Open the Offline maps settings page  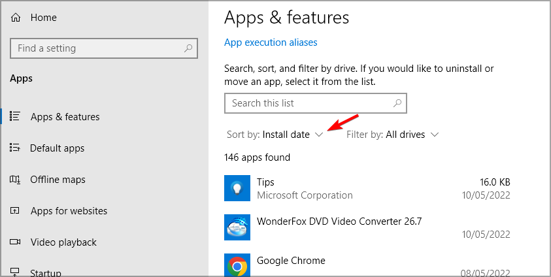pos(58,180)
